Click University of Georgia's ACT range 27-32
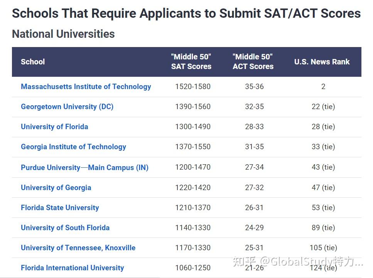This screenshot has width=373, height=278. pyautogui.click(x=255, y=187)
